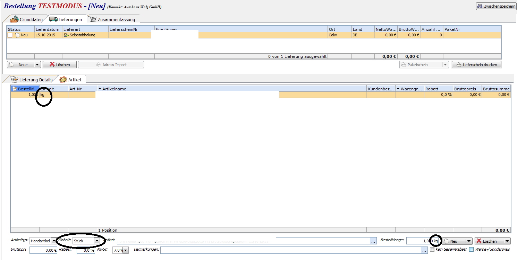The image size is (517, 260).
Task: Open the Einheit dropdown showing Stück
Action: [97, 241]
